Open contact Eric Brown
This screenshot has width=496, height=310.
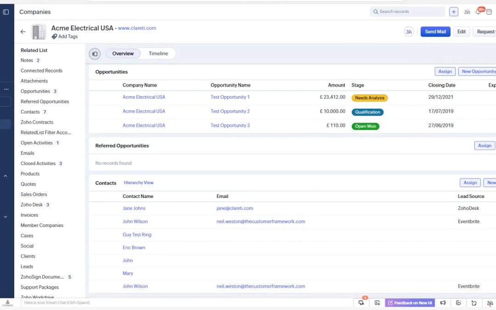coord(134,248)
